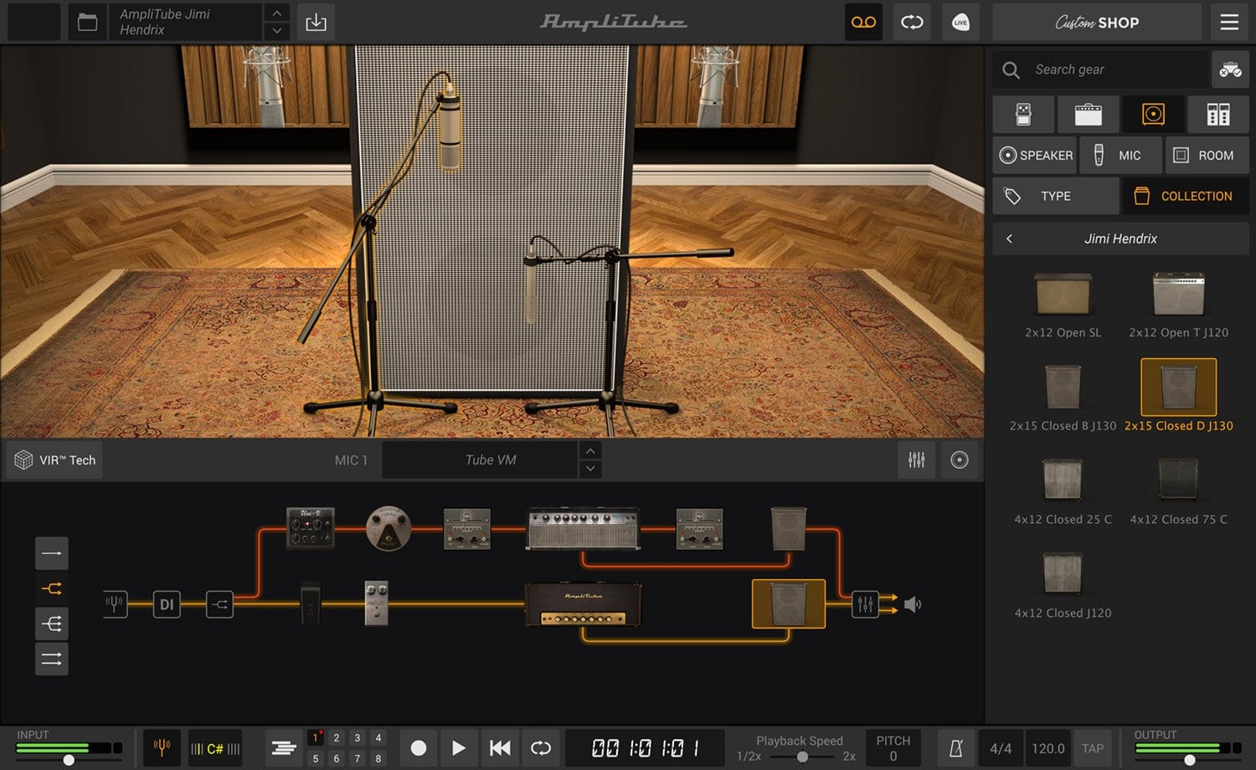Start playback with the play button
This screenshot has width=1256, height=770.
coord(459,748)
